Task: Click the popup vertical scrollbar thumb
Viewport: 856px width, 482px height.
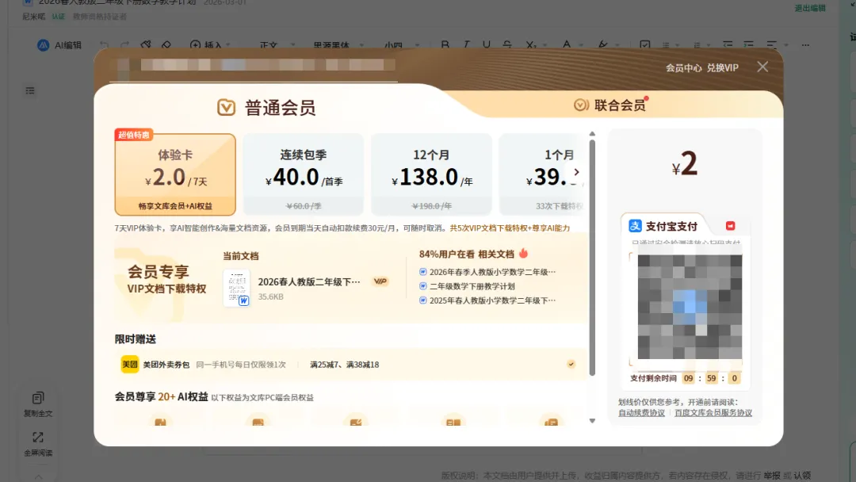Action: click(592, 258)
